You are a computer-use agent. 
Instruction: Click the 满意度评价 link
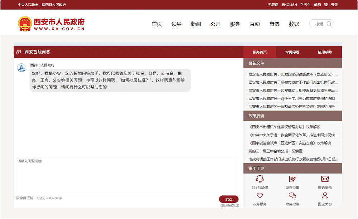pos(25,198)
